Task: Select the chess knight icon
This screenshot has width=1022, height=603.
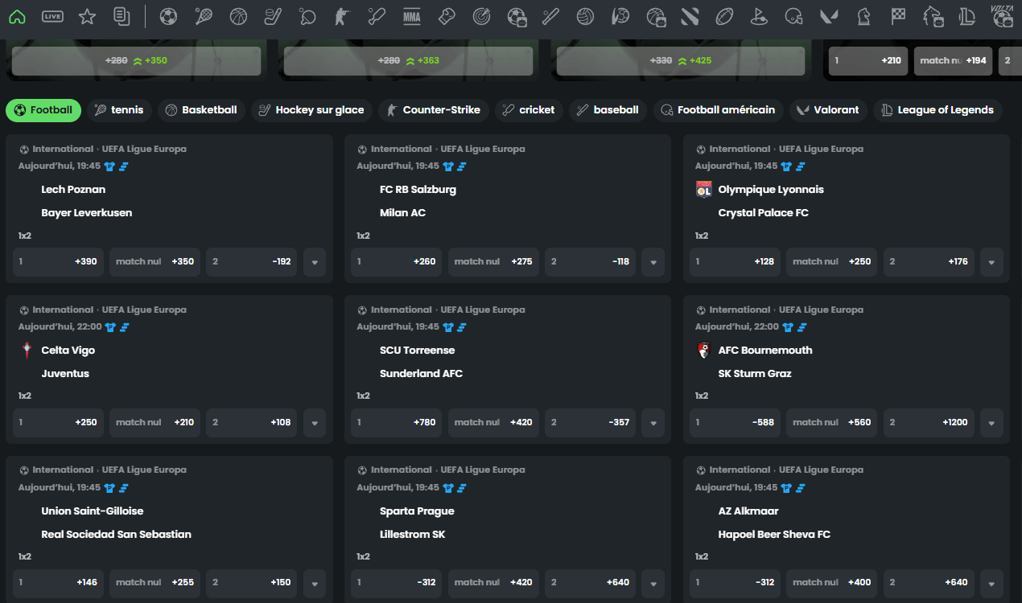Action: pos(863,16)
